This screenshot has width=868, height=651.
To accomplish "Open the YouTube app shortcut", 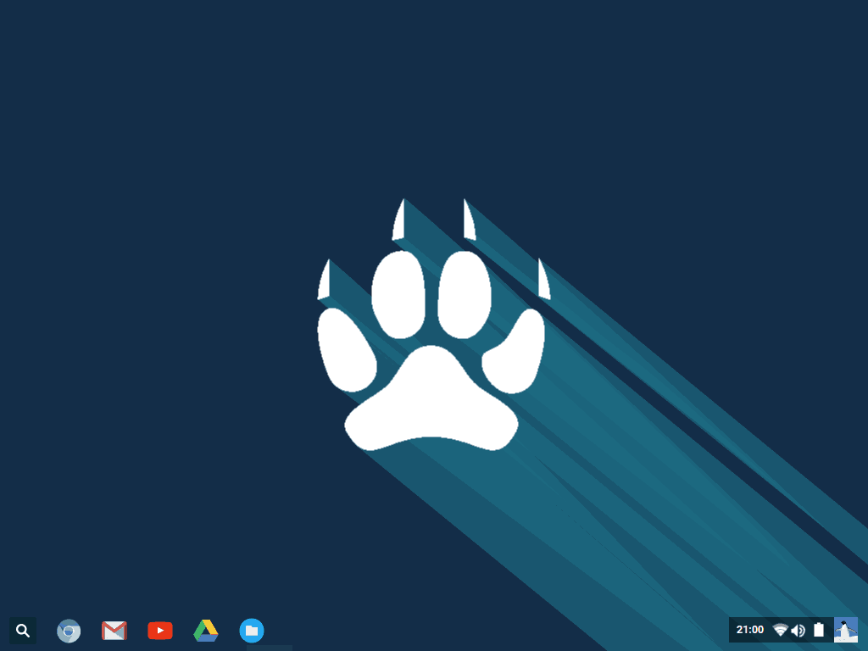I will 160,631.
